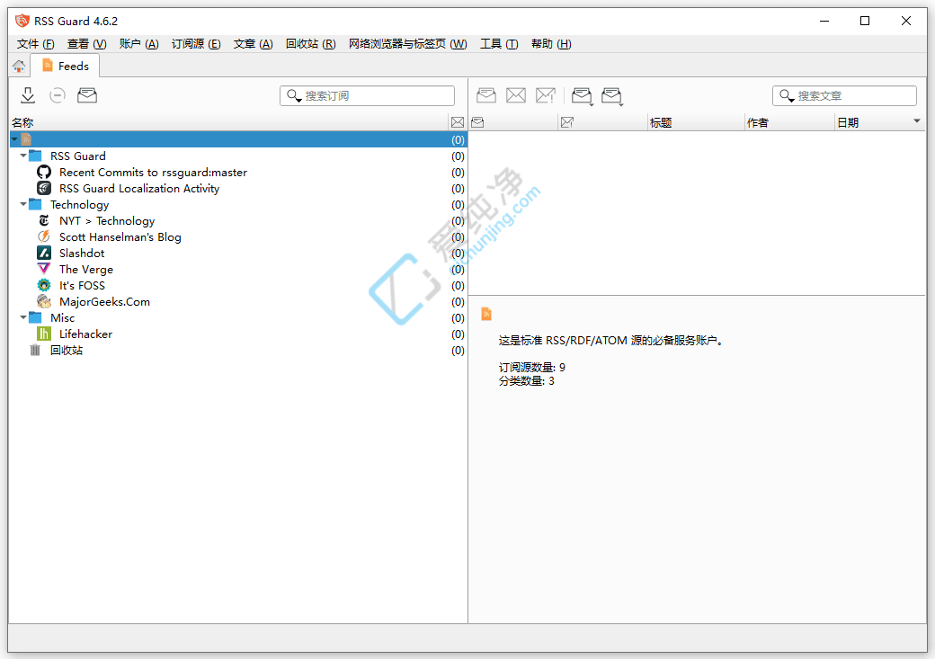Click the Scott Hanselman's Blog feed icon

(x=44, y=236)
